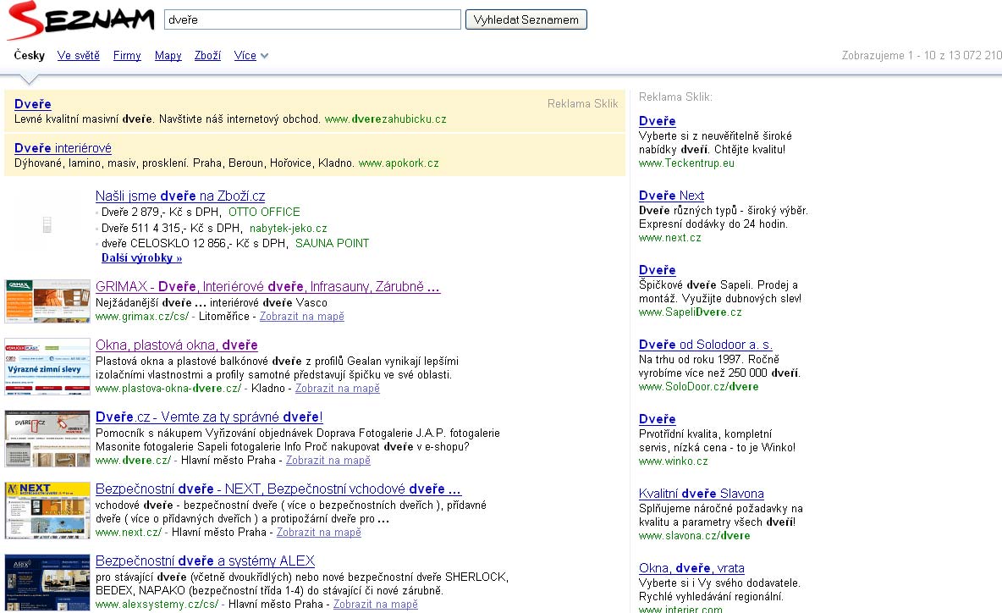
Task: Open the Okna, plastová okna, dveře result
Action: point(176,345)
